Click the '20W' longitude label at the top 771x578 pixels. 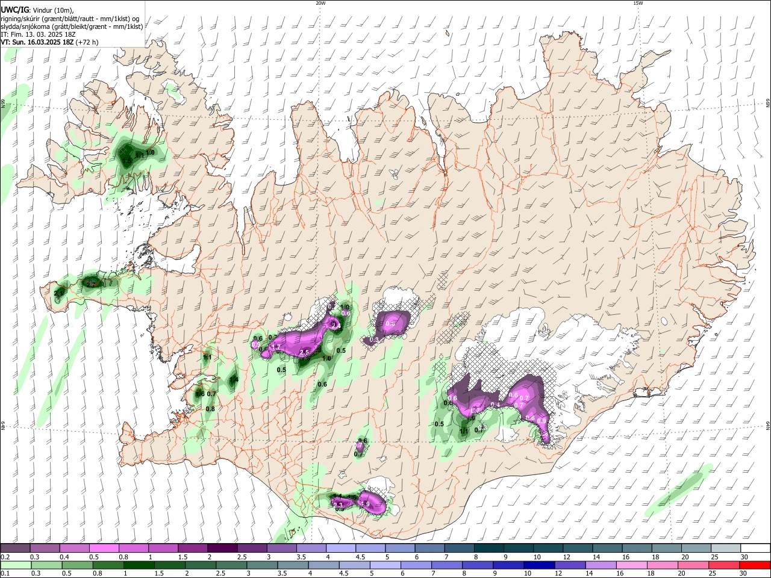pos(320,3)
